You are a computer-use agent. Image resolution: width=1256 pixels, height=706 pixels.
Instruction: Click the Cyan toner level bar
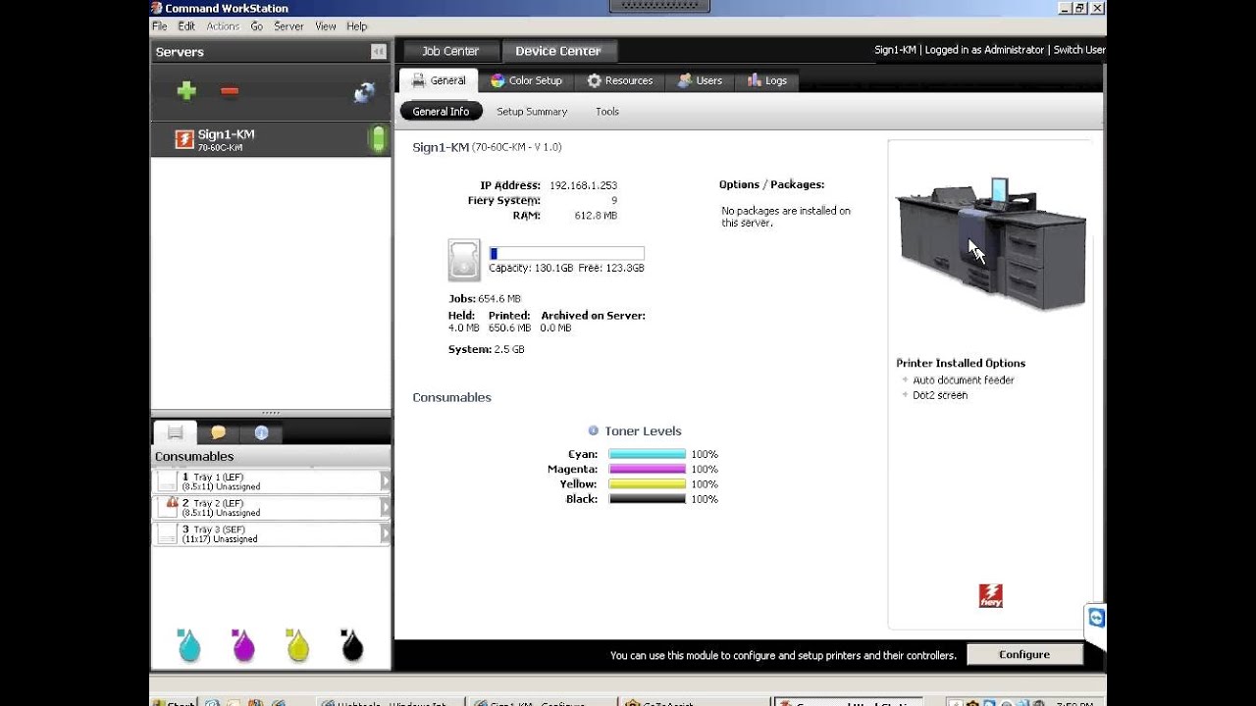point(647,454)
